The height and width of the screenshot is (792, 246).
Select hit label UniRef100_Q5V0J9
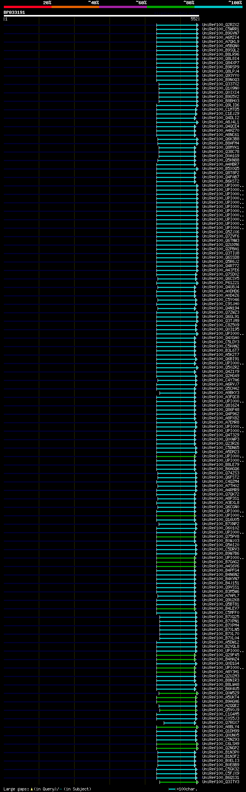tap(221, 710)
